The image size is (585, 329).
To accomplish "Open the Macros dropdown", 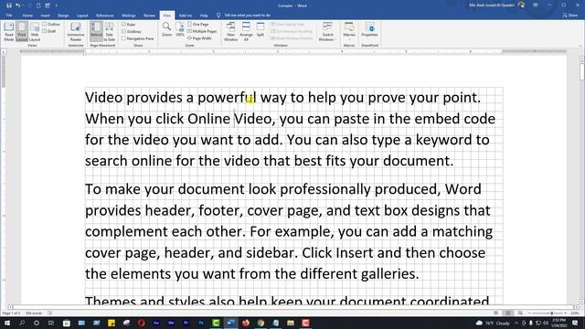I will [349, 31].
